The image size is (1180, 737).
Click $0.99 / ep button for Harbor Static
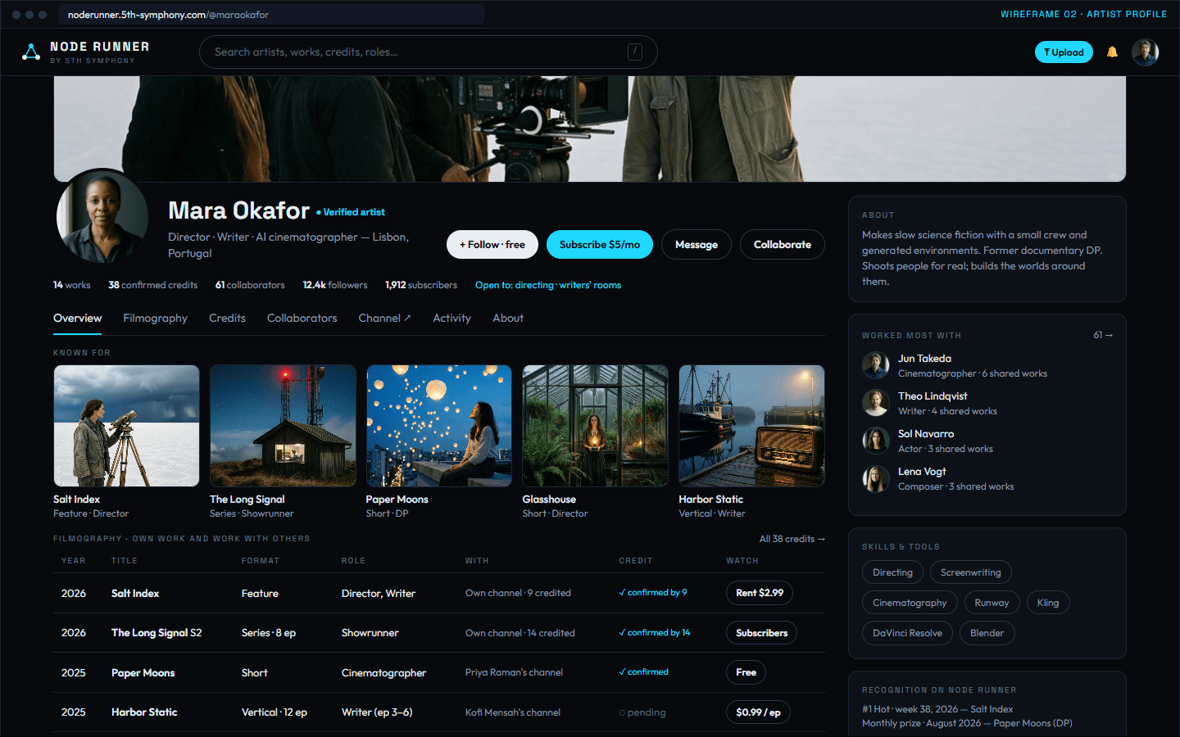[x=758, y=712]
